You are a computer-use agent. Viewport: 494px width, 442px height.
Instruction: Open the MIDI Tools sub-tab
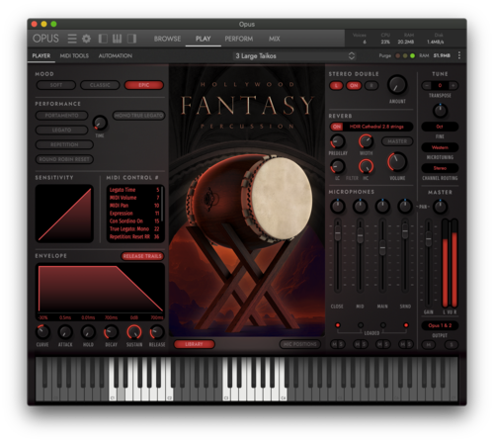74,55
